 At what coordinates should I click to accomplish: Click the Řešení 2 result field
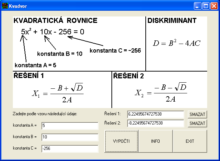tap(155, 123)
